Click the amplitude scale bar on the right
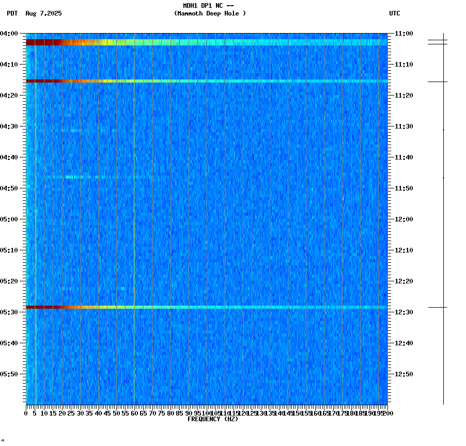Screen dimensions: 466x446 443,217
